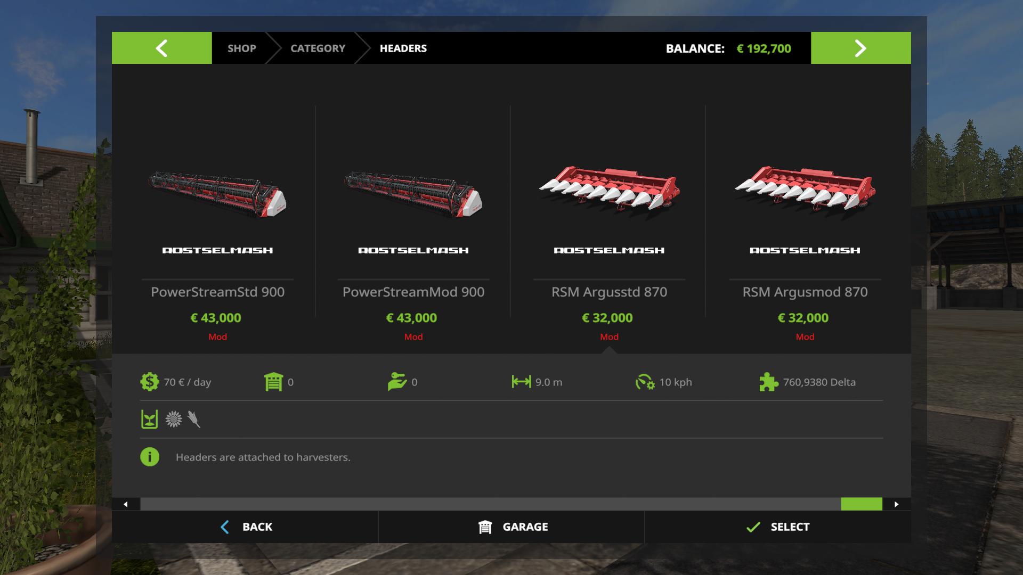Click the owned-in-garage count icon

coord(273,382)
